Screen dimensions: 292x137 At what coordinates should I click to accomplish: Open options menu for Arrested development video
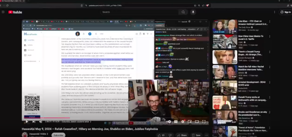(x=269, y=82)
